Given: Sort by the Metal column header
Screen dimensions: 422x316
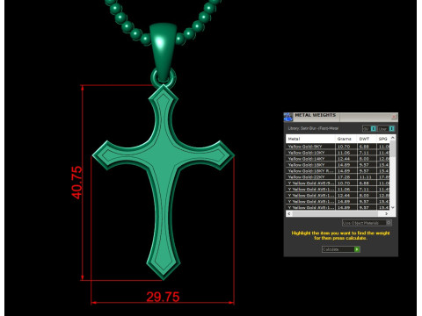Looking at the screenshot, I should click(310, 139).
